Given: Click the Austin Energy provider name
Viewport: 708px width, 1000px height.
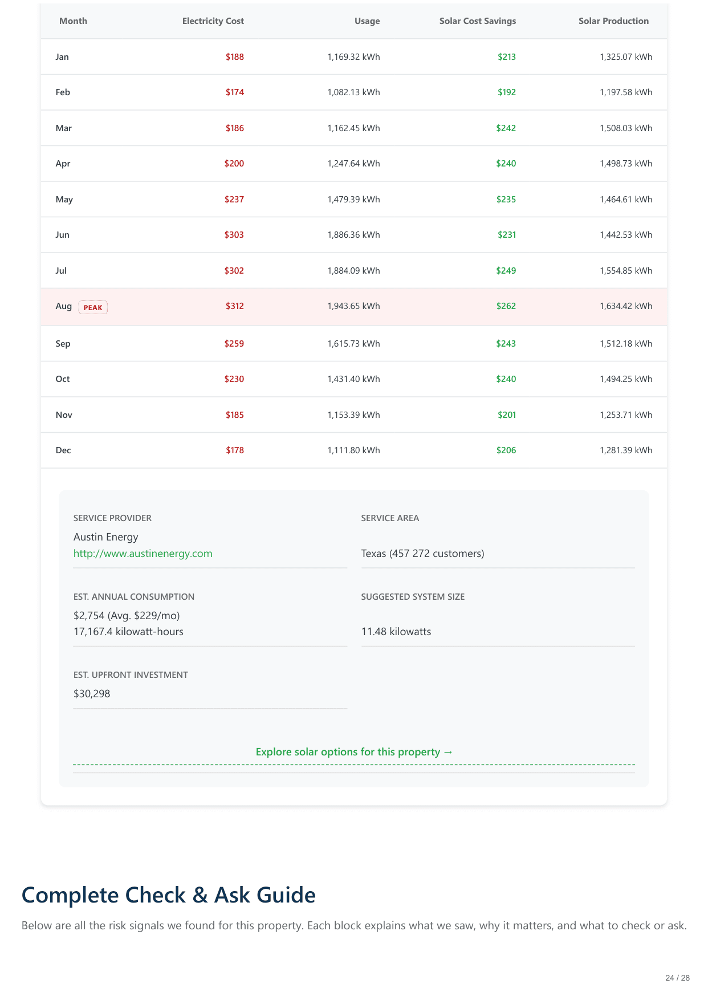Looking at the screenshot, I should pyautogui.click(x=106, y=537).
